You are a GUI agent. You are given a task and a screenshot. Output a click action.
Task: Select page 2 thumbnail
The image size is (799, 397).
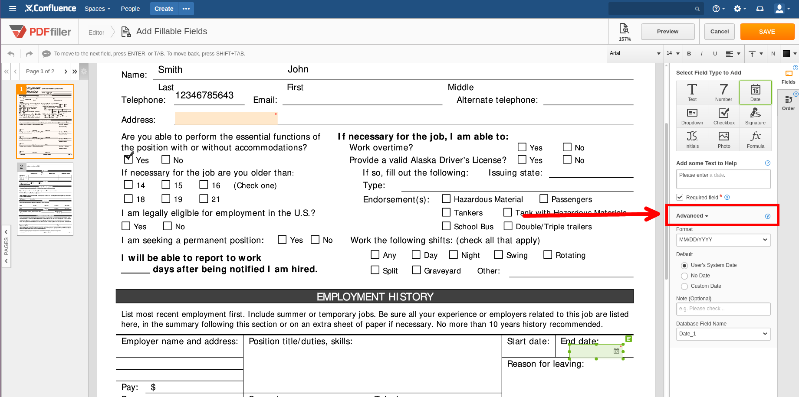[x=45, y=199]
